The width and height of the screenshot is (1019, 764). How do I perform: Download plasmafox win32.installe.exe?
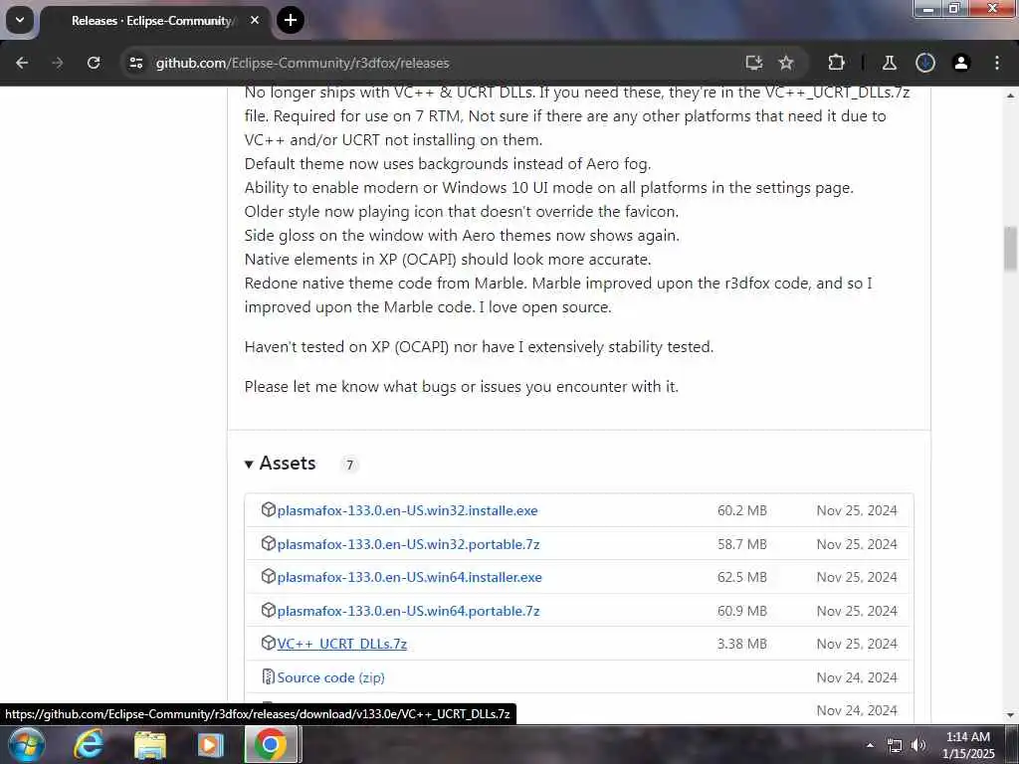click(x=407, y=510)
